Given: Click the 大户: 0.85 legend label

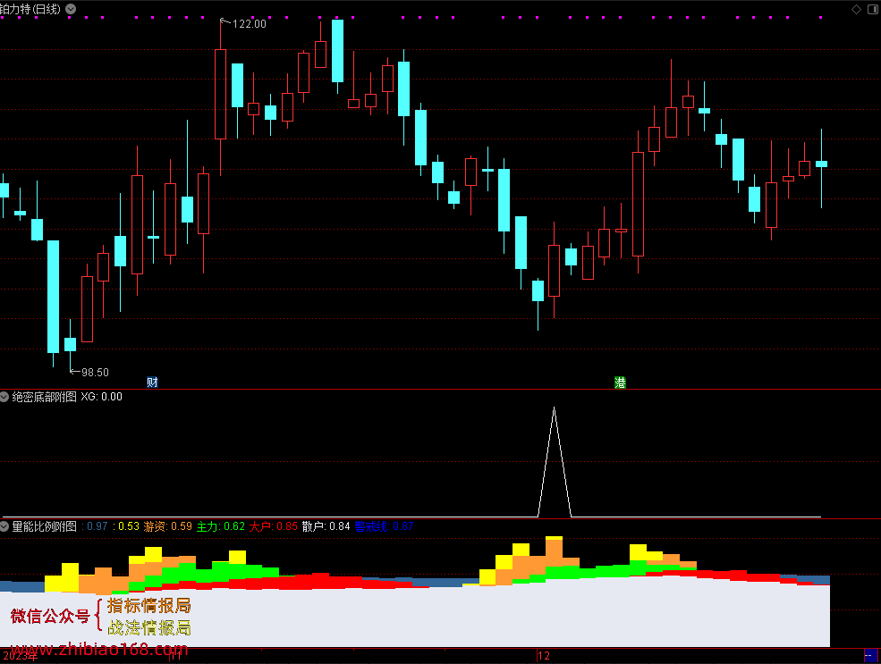Looking at the screenshot, I should coord(273,526).
